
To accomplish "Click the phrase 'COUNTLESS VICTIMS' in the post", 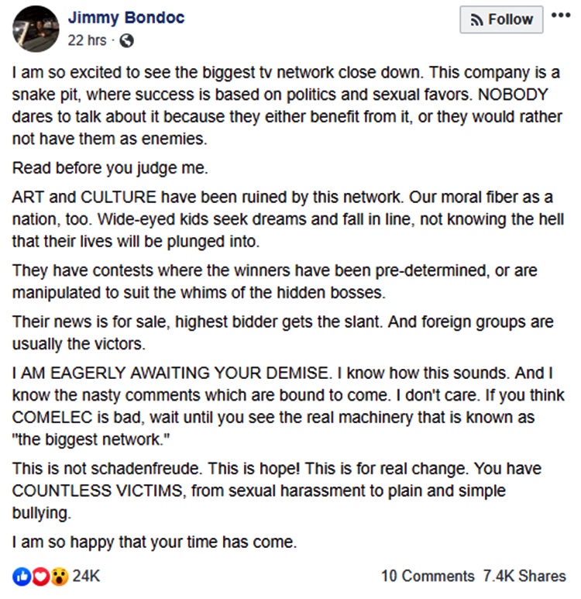I will point(98,491).
